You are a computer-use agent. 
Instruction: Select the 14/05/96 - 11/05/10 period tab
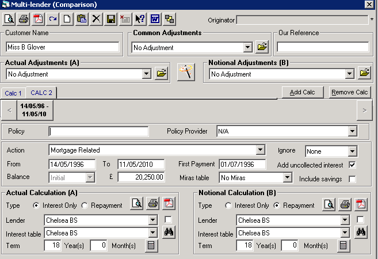coord(35,110)
